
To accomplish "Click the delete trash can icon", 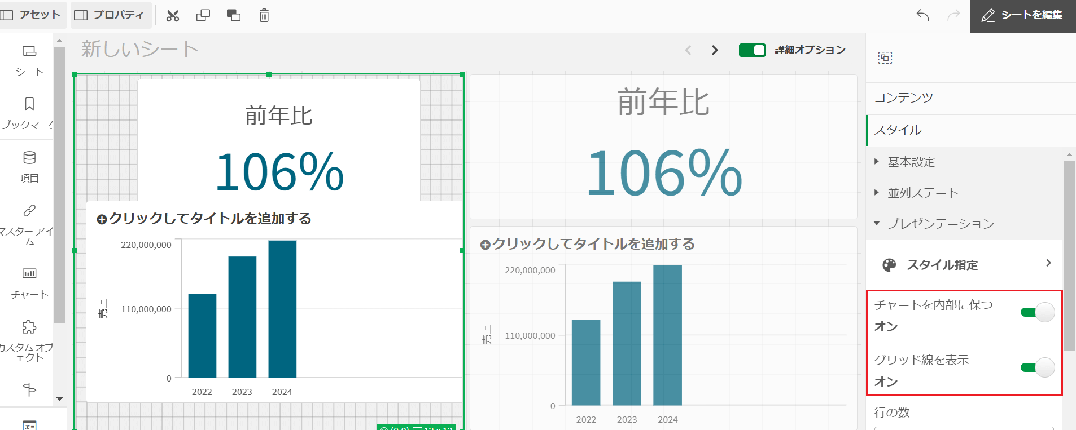I will [x=264, y=16].
